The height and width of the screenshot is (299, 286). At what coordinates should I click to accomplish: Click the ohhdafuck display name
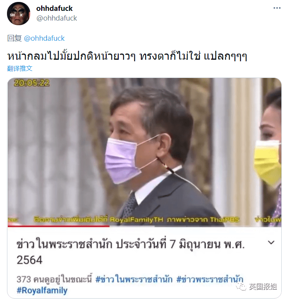coord(54,9)
